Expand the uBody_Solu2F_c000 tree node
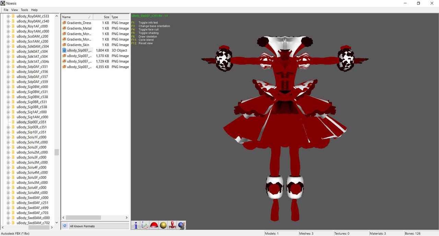439x236 pixels. click(8, 147)
